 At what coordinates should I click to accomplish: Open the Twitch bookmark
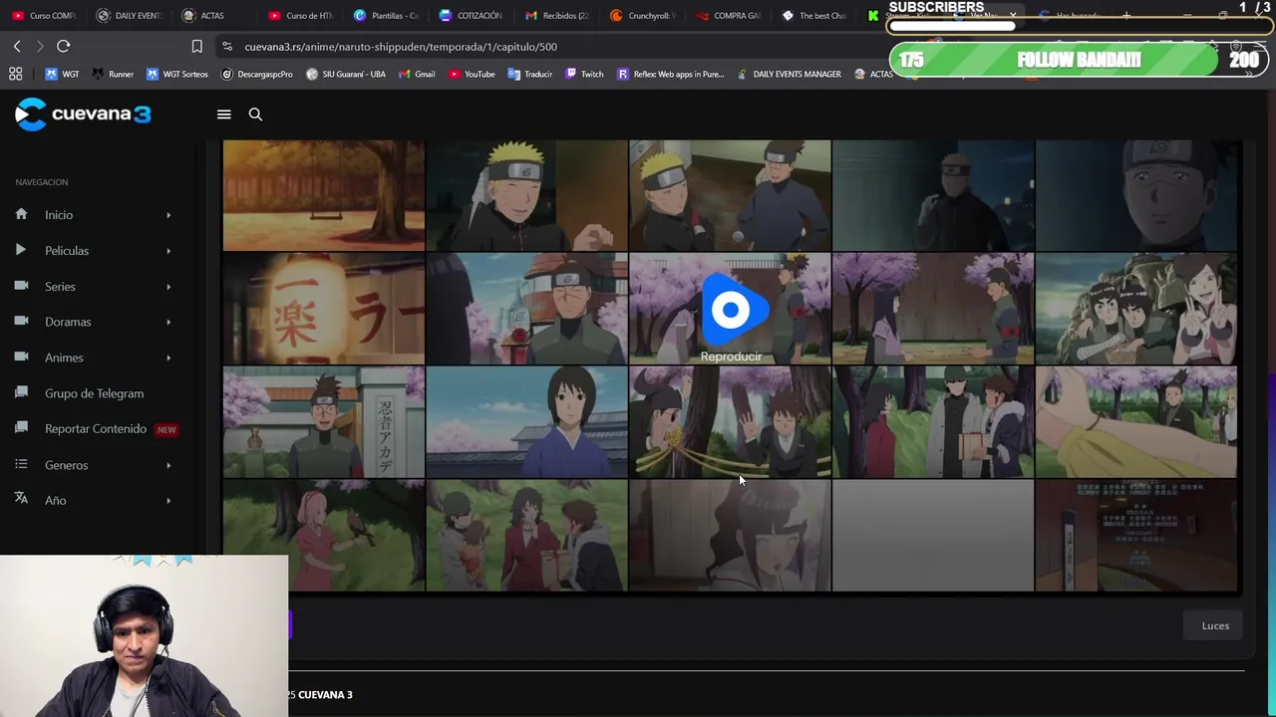[x=584, y=74]
